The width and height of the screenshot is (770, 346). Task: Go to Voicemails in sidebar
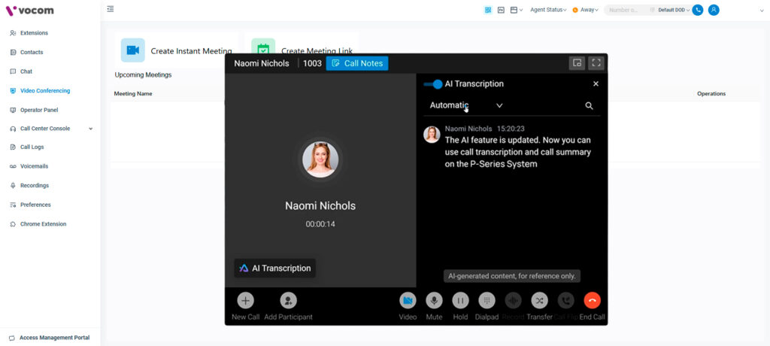pos(34,166)
